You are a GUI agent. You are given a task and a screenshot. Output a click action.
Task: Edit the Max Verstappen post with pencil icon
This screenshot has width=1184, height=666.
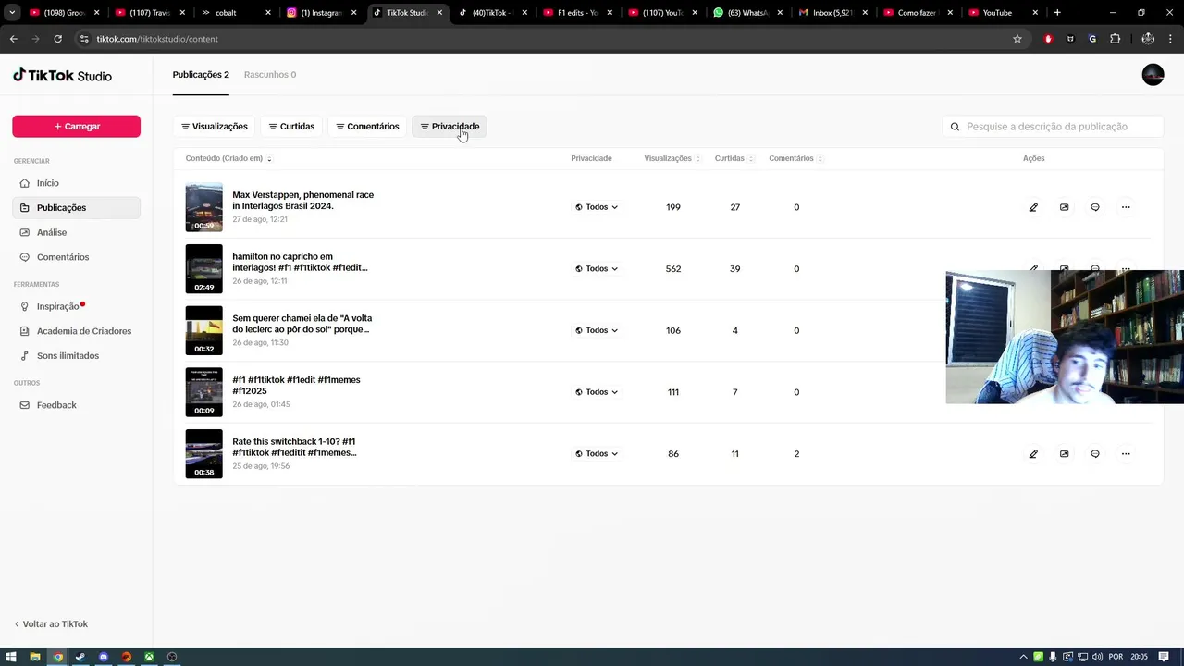(1033, 207)
